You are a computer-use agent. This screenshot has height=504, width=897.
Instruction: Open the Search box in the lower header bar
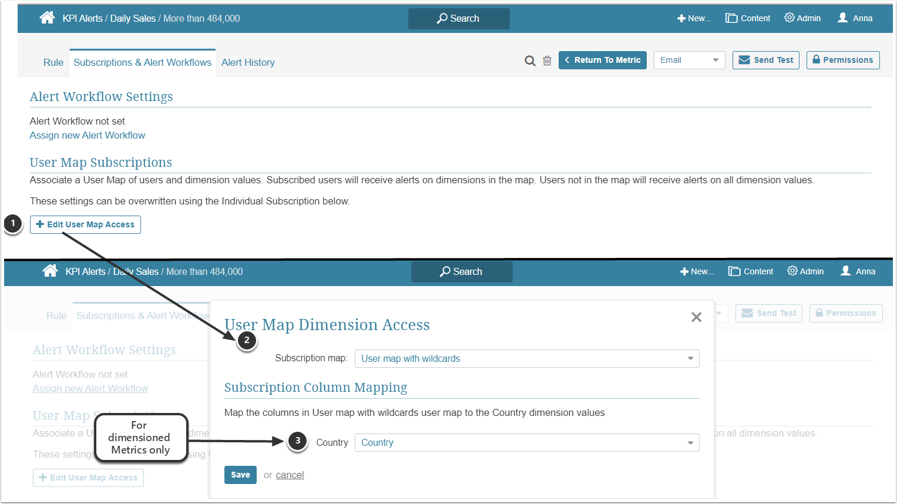tap(462, 272)
